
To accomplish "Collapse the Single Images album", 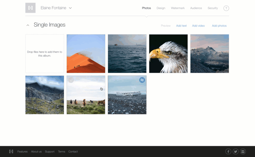I will [x=28, y=25].
